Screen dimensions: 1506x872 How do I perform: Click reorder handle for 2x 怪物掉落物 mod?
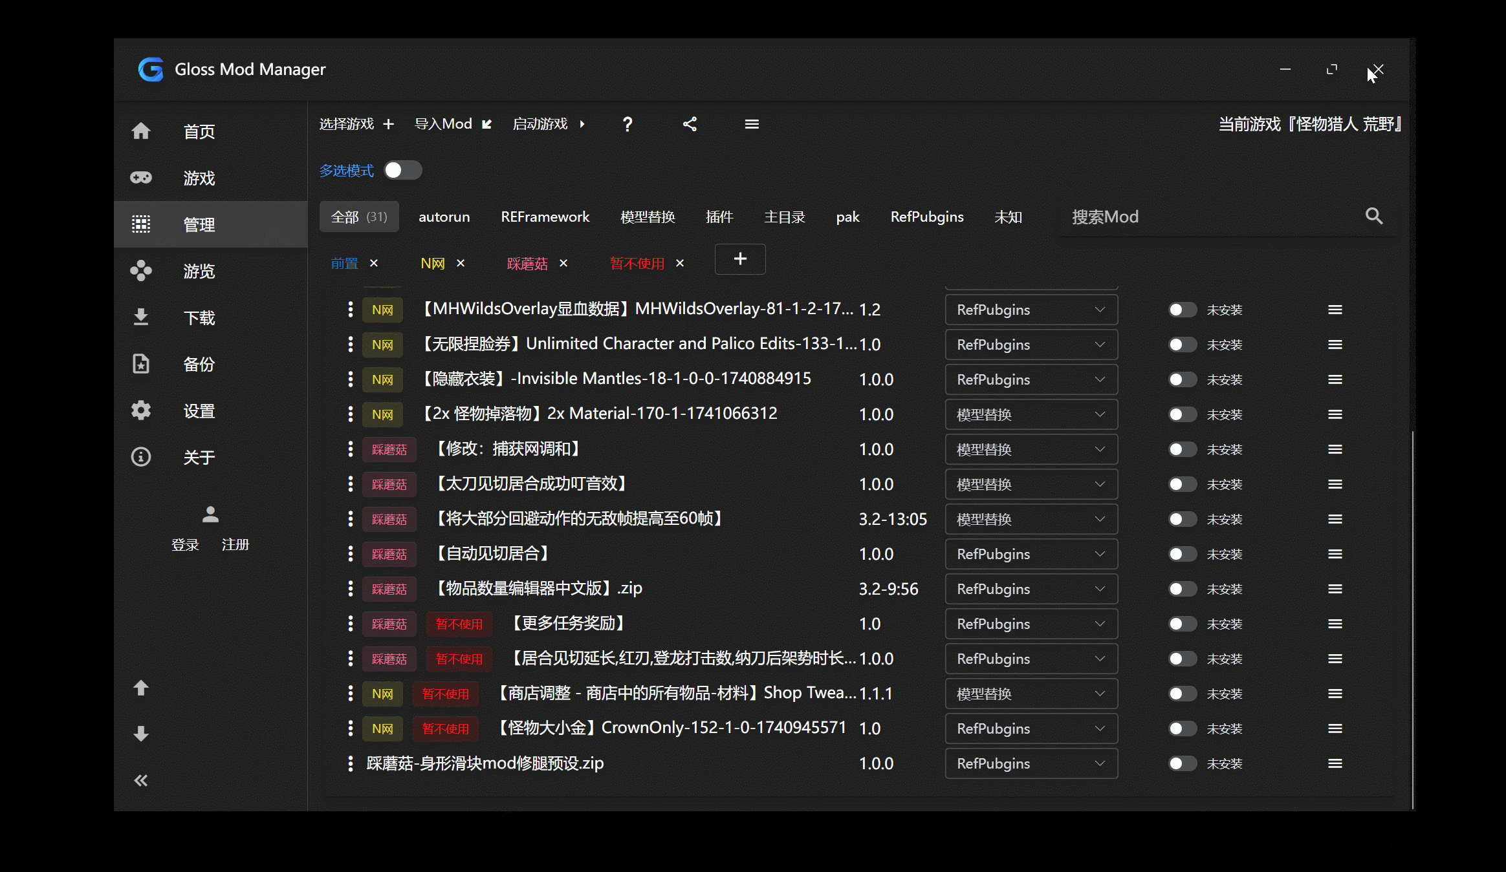click(x=1335, y=414)
